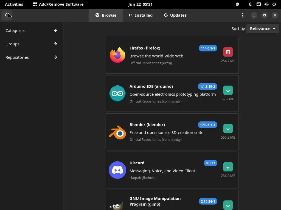Click the Firefox application icon
The height and width of the screenshot is (210, 281).
tap(117, 55)
